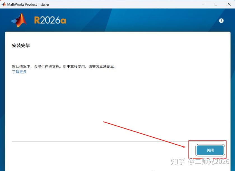The width and height of the screenshot is (235, 171).
Task: Open the help question mark icon
Action: click(x=221, y=21)
